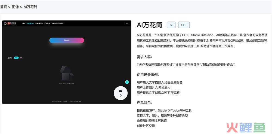Click the line 支持文字、图片、视频等多种创作类型

coord(162,115)
